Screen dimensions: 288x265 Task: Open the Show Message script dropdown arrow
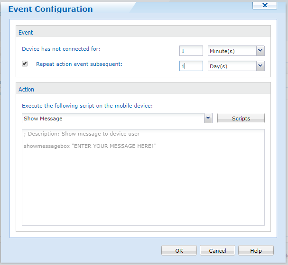click(208, 118)
